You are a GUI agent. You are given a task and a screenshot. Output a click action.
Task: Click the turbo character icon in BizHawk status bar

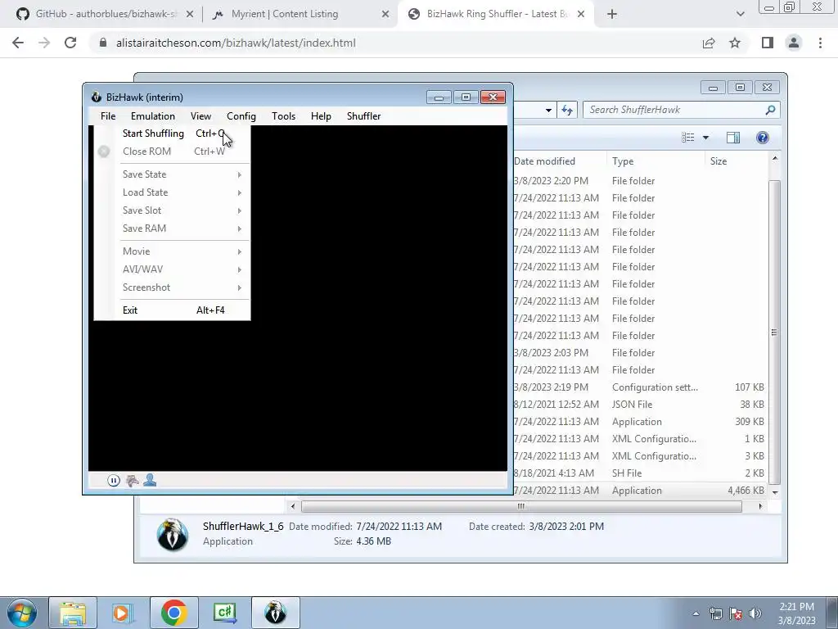tap(132, 480)
